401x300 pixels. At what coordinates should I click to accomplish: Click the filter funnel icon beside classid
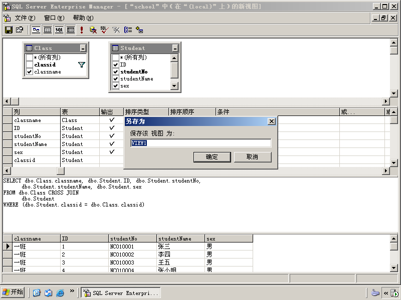pos(82,65)
